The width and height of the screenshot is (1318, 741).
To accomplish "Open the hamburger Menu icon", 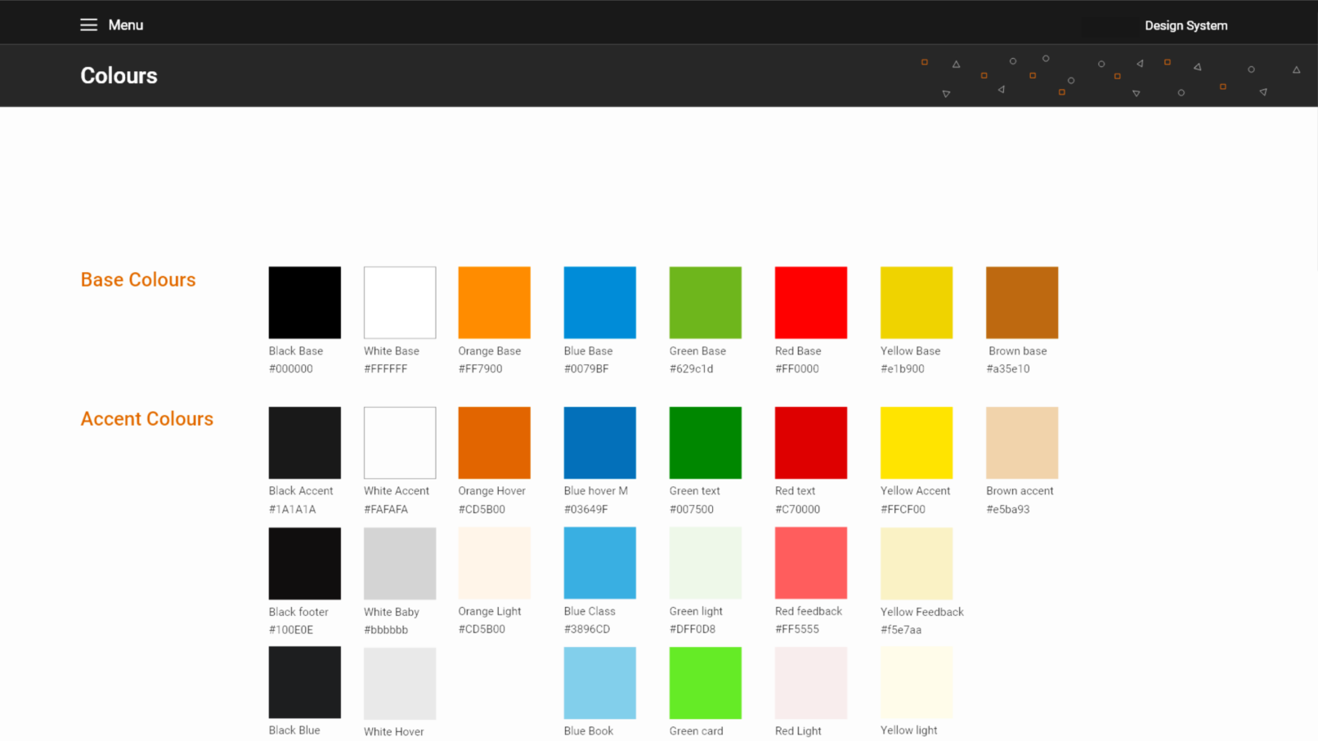I will tap(88, 25).
